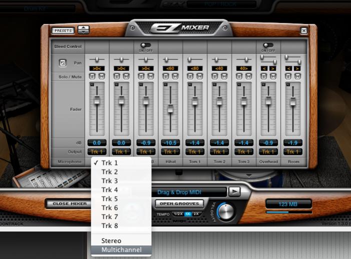Close the EZ Mixer panel with X

(304, 30)
